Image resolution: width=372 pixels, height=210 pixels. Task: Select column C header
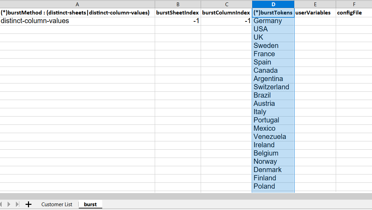[x=227, y=4]
